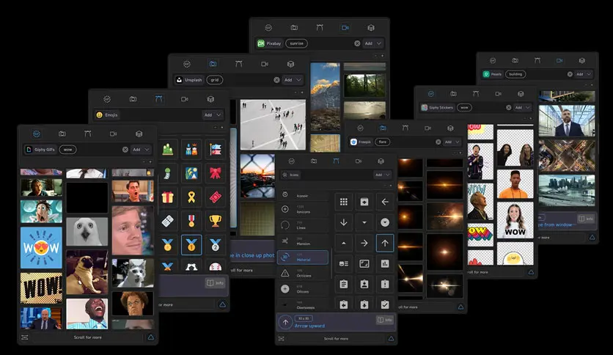
Task: Click triangle logo button in Icons panel footer
Action: click(x=391, y=339)
